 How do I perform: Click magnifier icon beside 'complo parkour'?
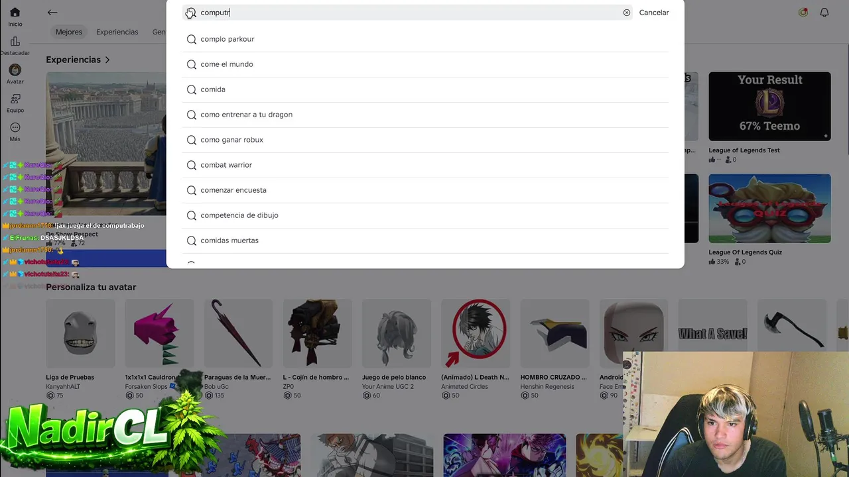pos(192,39)
